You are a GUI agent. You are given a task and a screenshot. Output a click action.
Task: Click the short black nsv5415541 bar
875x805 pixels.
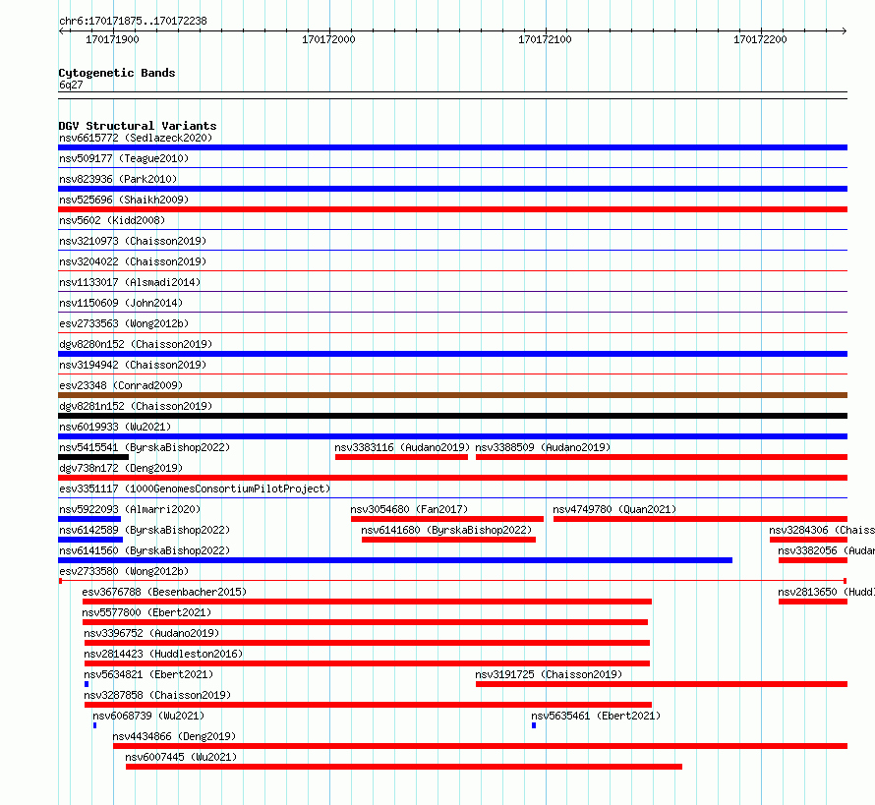tap(93, 457)
